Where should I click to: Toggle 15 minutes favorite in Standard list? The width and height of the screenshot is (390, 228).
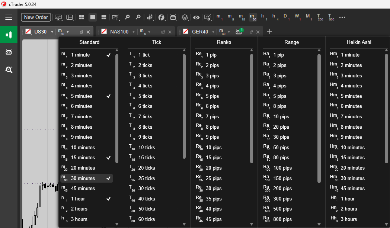pyautogui.click(x=108, y=158)
